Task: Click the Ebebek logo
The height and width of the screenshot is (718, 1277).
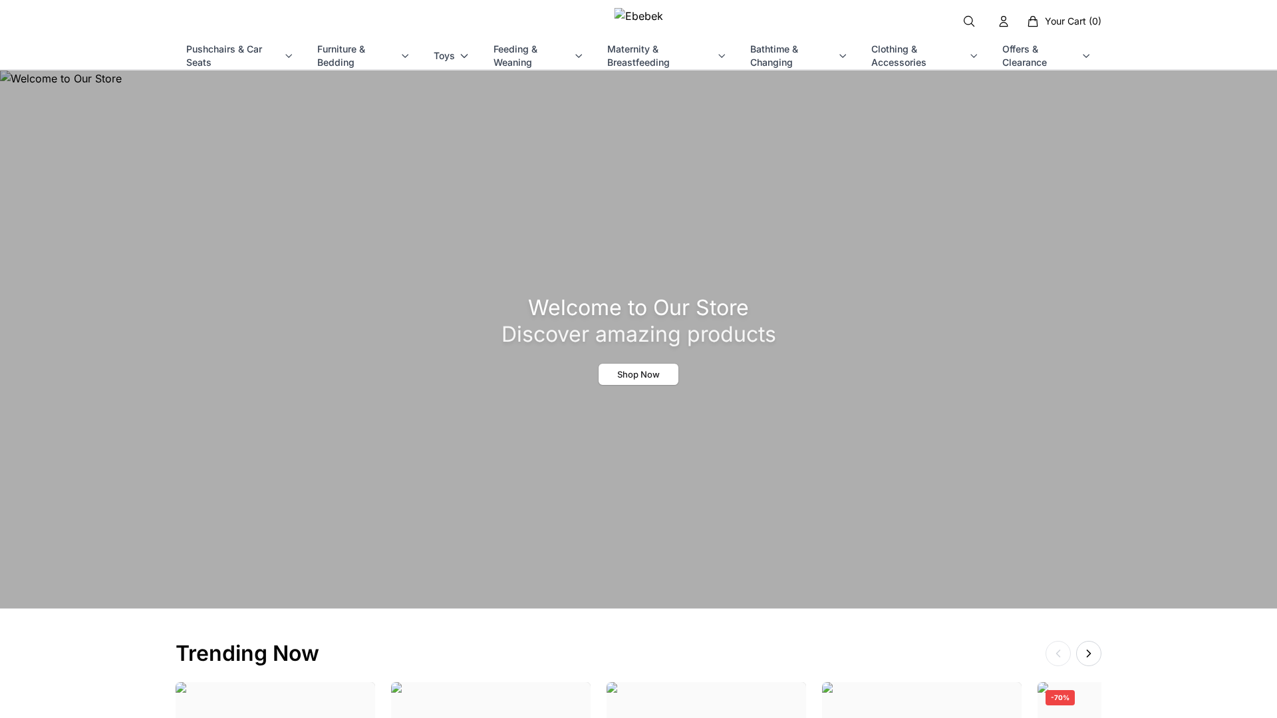Action: (638, 16)
